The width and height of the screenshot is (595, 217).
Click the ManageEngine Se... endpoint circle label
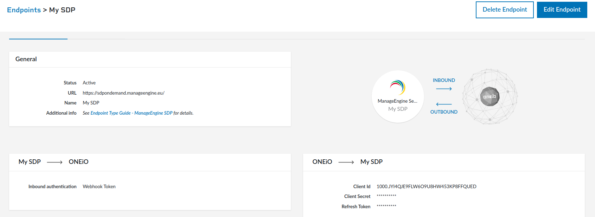398,101
